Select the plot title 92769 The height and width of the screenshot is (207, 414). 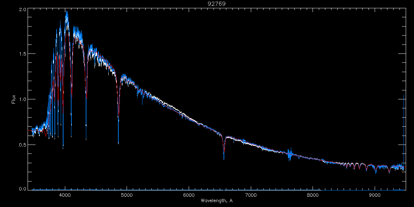pyautogui.click(x=216, y=3)
